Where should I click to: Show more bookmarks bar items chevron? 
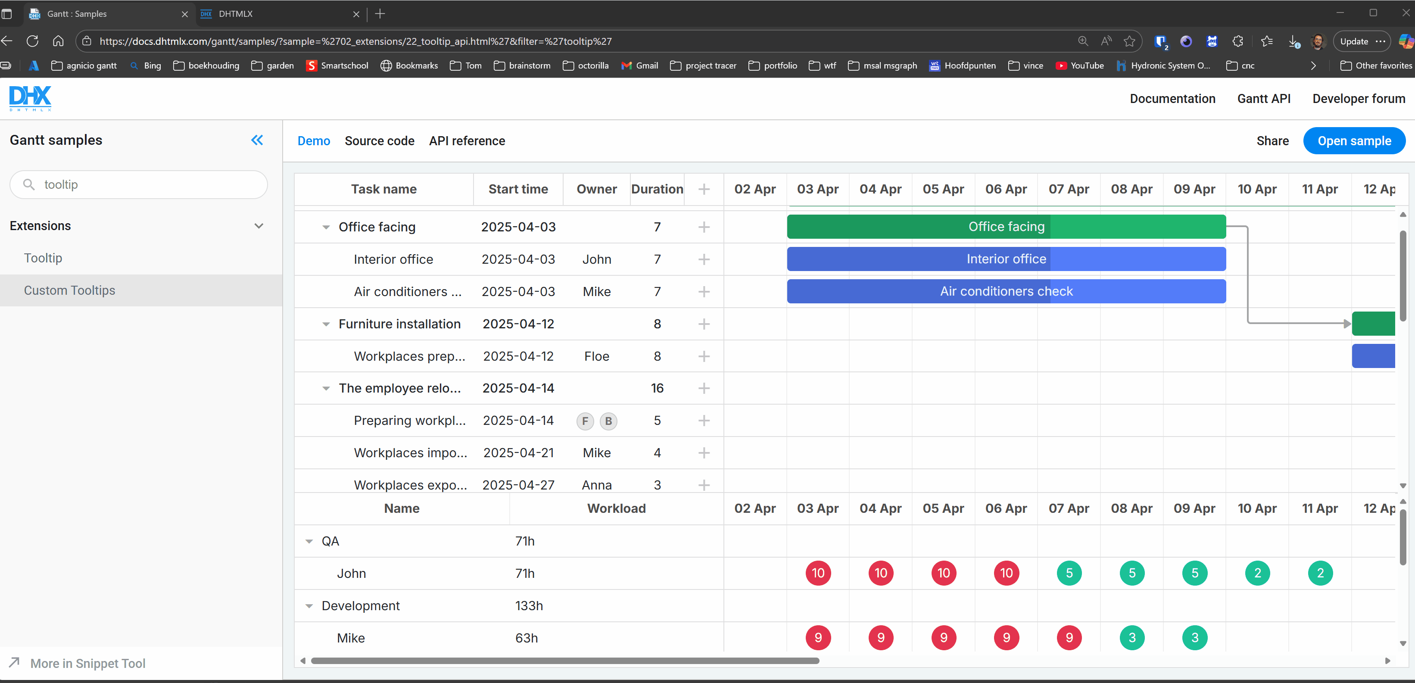click(x=1313, y=65)
